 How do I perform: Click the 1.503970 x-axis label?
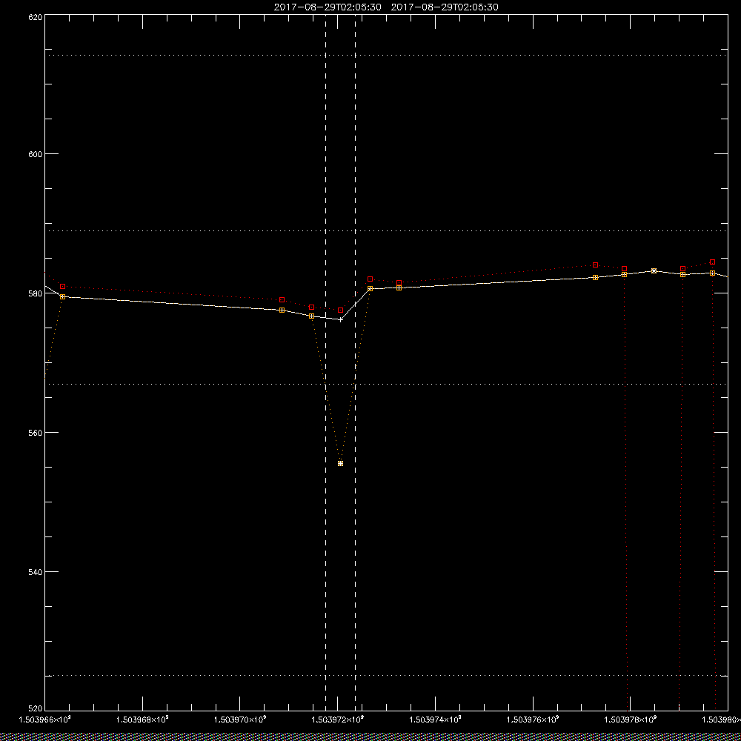240,720
